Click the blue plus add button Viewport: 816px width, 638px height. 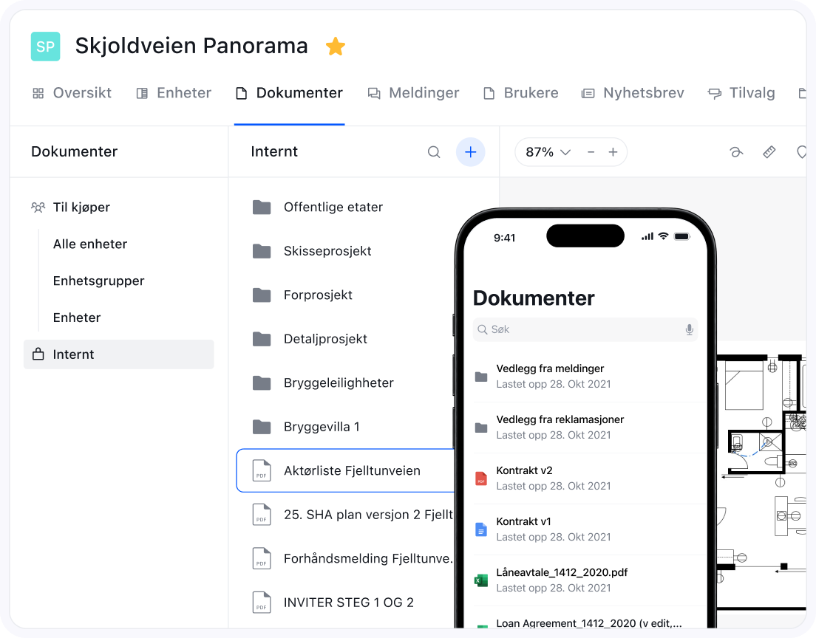(470, 152)
